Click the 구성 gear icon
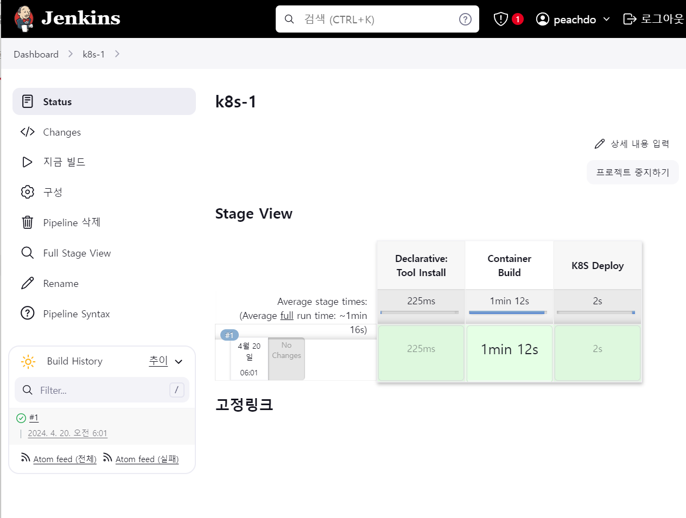This screenshot has width=686, height=518. pyautogui.click(x=28, y=192)
